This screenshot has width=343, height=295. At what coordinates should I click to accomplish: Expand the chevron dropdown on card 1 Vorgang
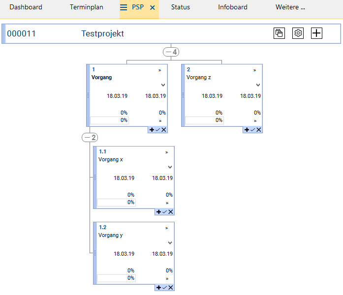point(163,85)
